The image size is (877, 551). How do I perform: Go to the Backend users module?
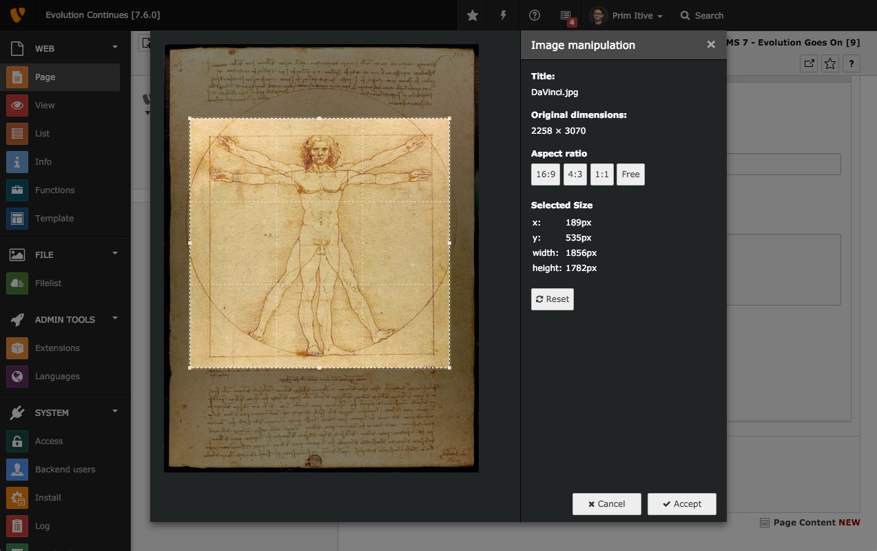click(x=65, y=470)
